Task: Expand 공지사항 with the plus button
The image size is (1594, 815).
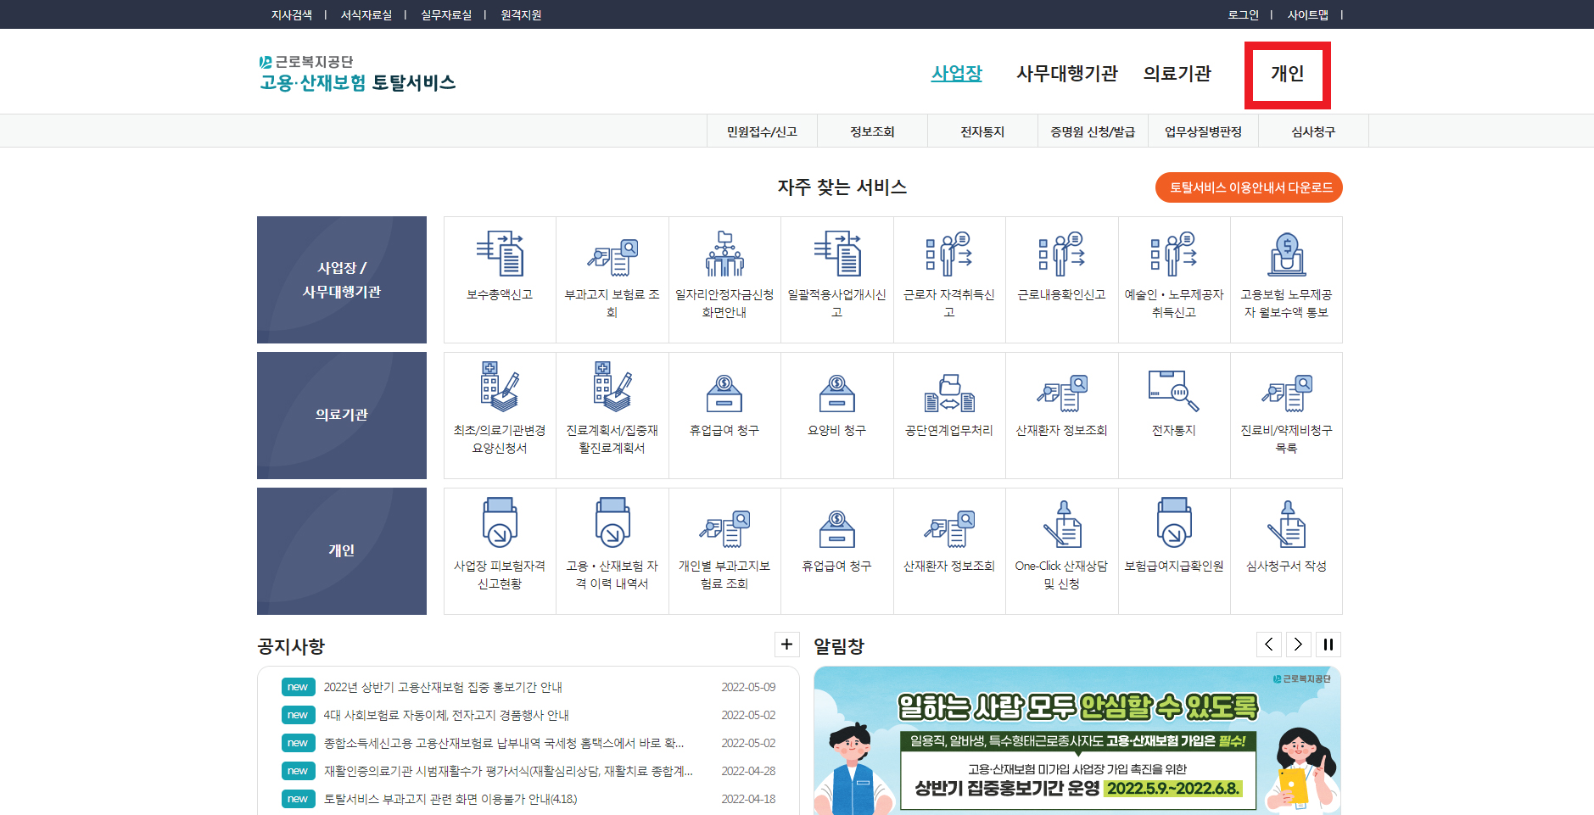Action: (787, 645)
